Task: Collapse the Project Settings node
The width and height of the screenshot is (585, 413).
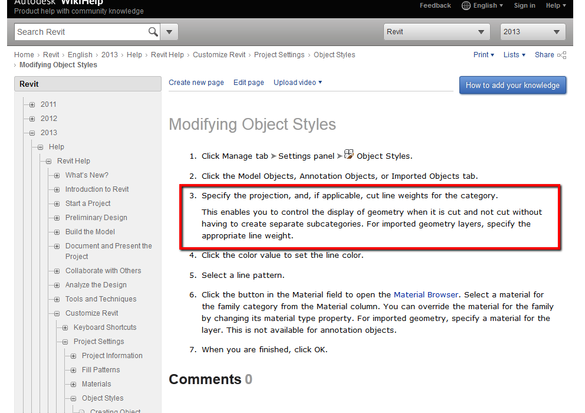Action: click(65, 342)
